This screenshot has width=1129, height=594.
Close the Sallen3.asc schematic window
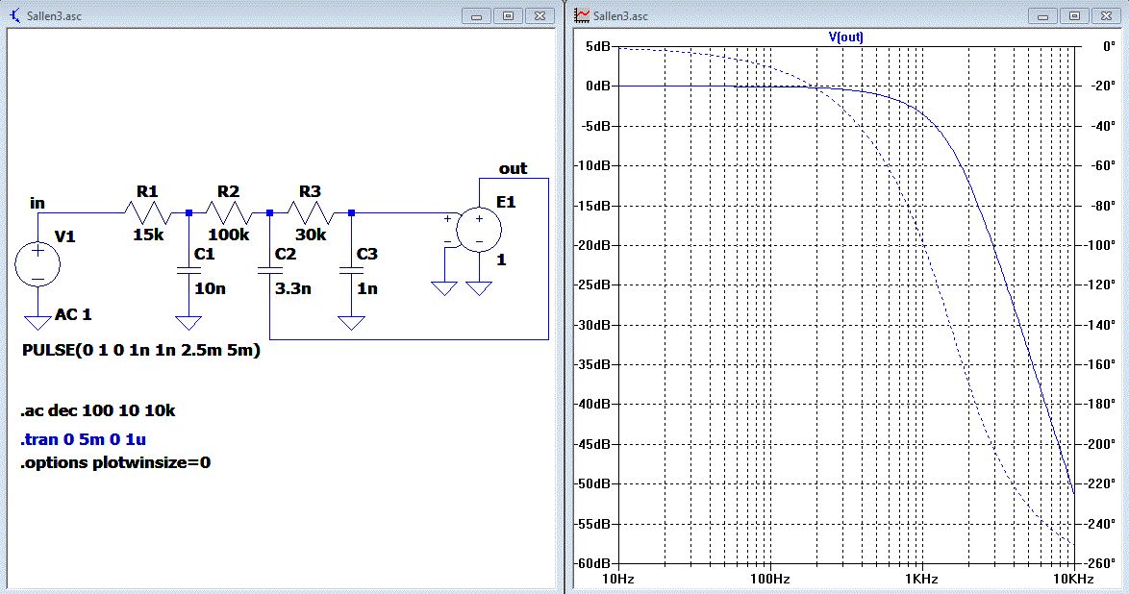click(539, 15)
